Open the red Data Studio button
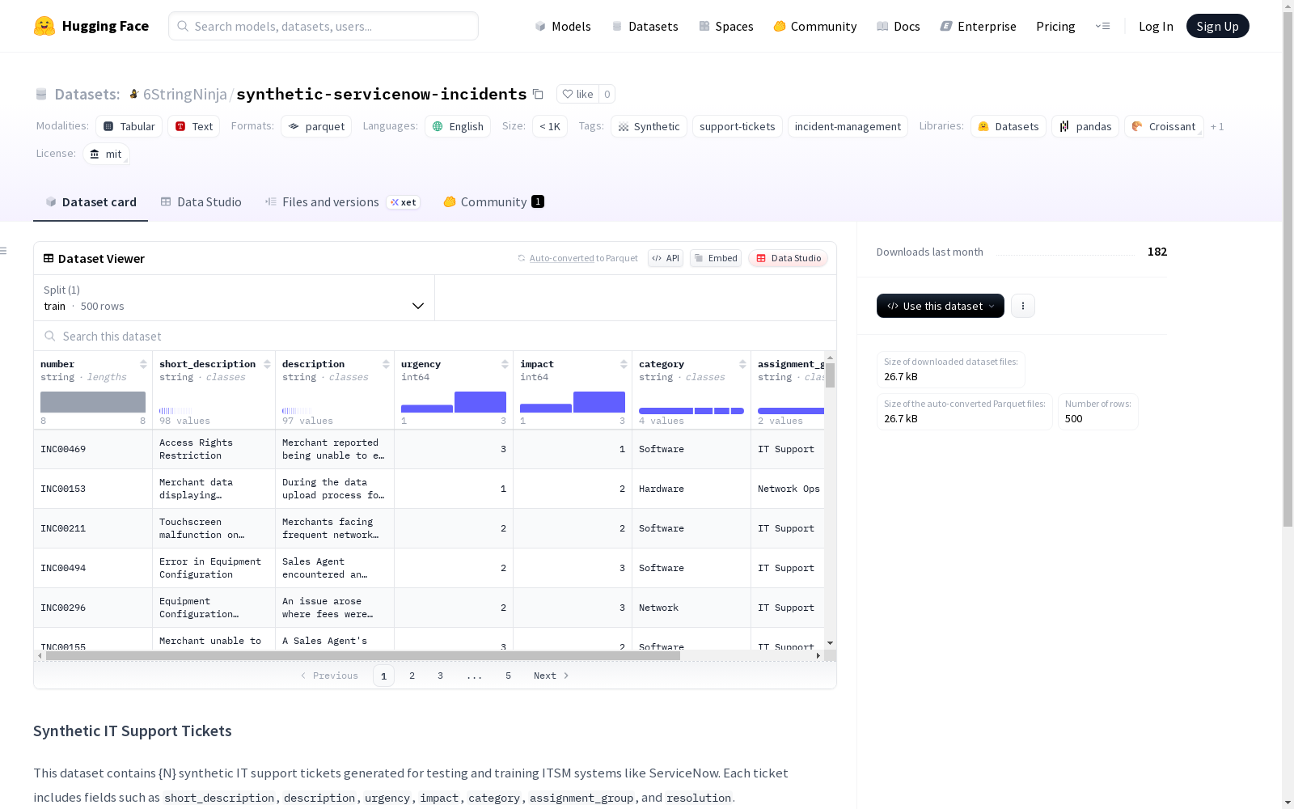The width and height of the screenshot is (1294, 809). point(789,258)
